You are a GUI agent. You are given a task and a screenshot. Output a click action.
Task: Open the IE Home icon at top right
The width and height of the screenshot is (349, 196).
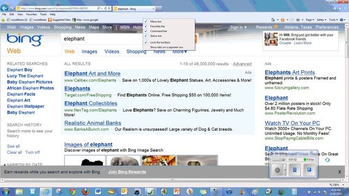[335, 9]
